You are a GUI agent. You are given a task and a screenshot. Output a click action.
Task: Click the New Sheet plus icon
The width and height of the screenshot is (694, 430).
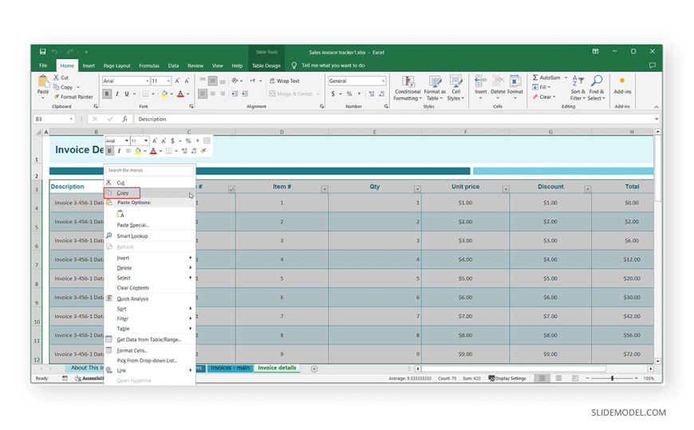tap(313, 369)
